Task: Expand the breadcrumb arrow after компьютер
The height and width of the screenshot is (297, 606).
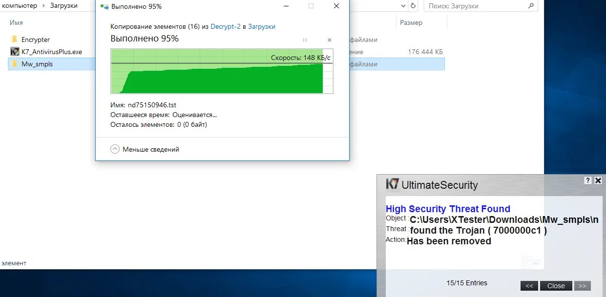Action: click(43, 6)
